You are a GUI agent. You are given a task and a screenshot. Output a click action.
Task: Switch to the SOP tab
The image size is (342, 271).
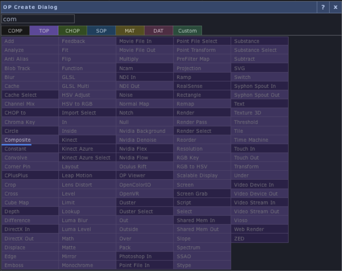[x=101, y=31]
